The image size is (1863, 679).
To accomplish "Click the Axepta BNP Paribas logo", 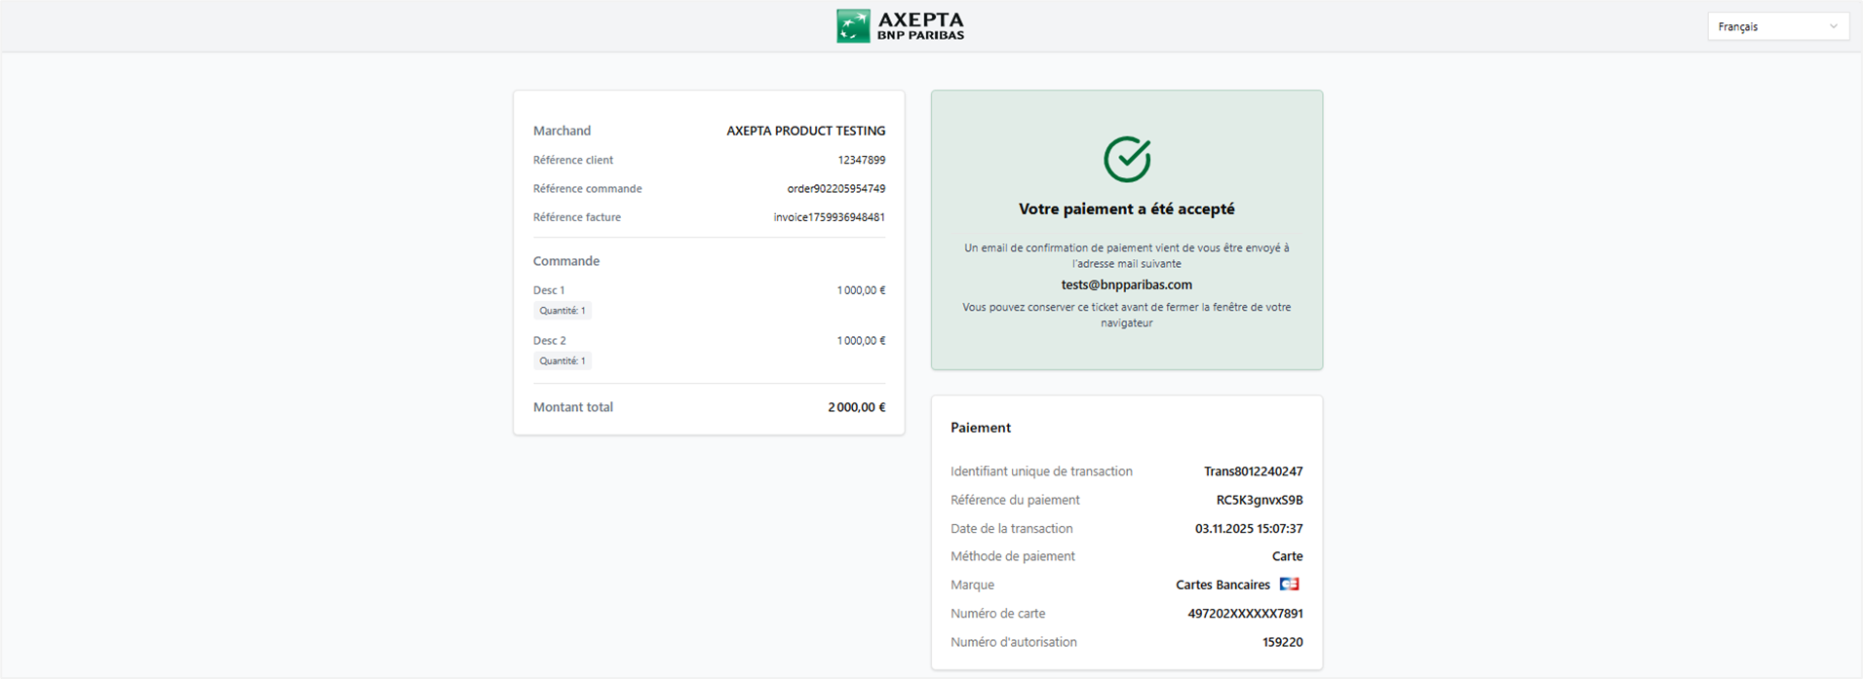I will click(900, 26).
